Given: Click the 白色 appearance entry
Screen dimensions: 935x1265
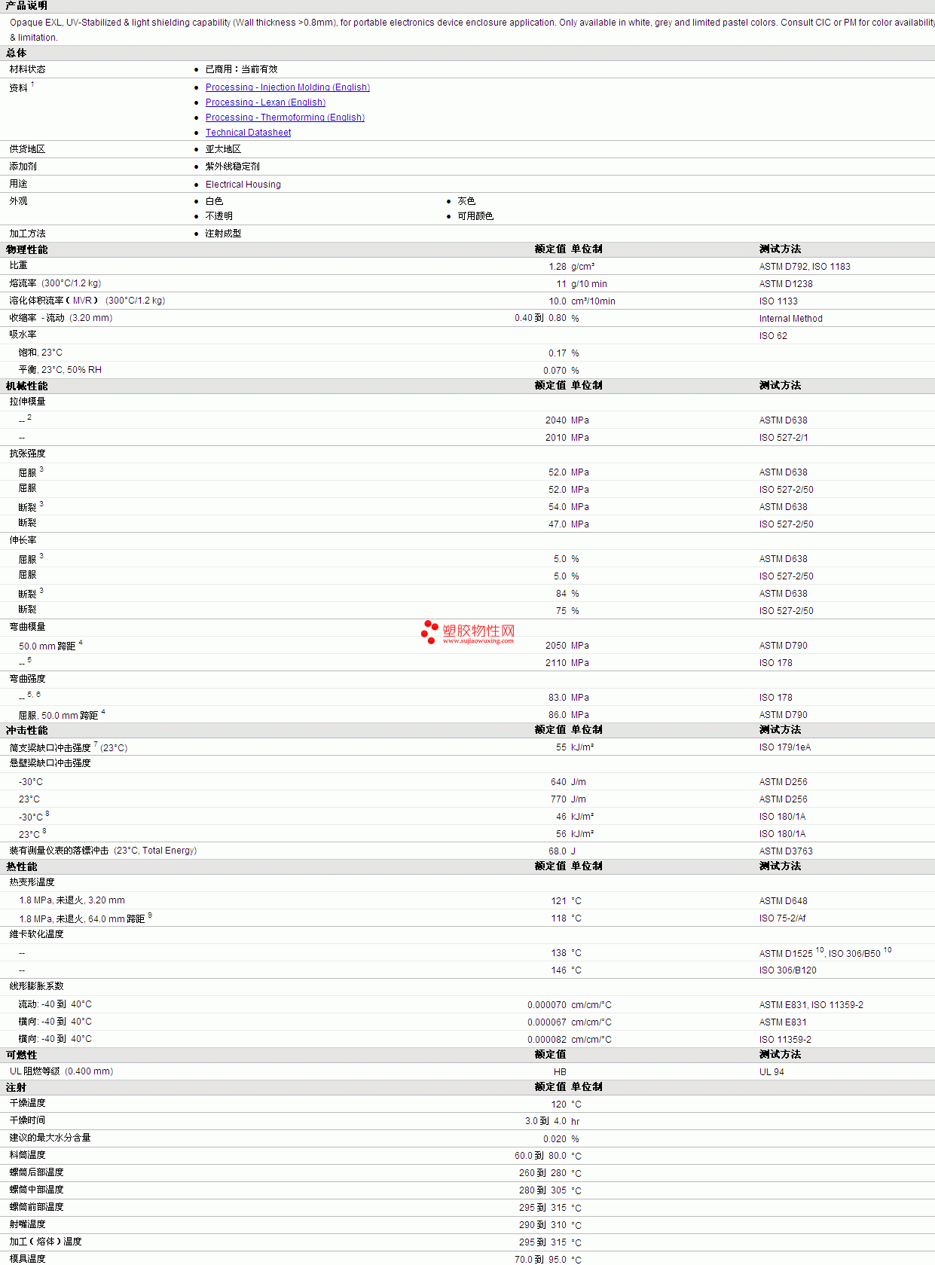Looking at the screenshot, I should coord(214,201).
